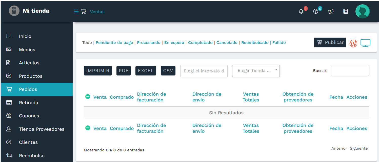Click the EXCEL export button
Screen dimensions: 379x162
pos(146,71)
